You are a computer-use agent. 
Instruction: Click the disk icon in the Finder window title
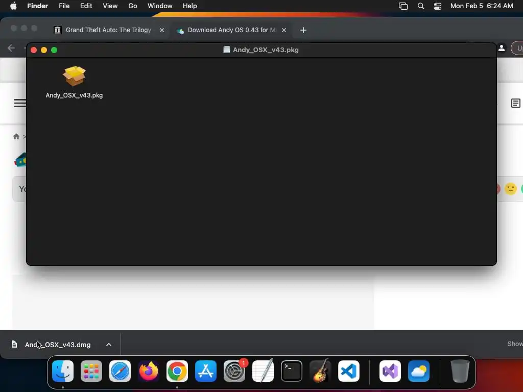point(226,50)
